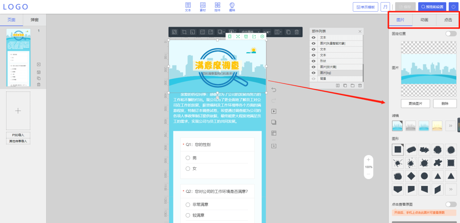Click the music note button

pos(385,7)
